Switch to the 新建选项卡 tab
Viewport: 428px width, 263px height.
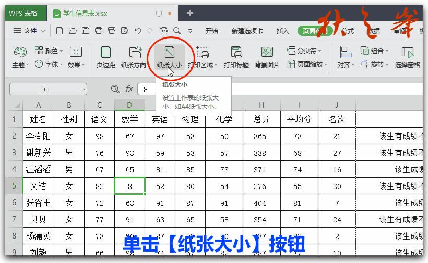(247, 31)
